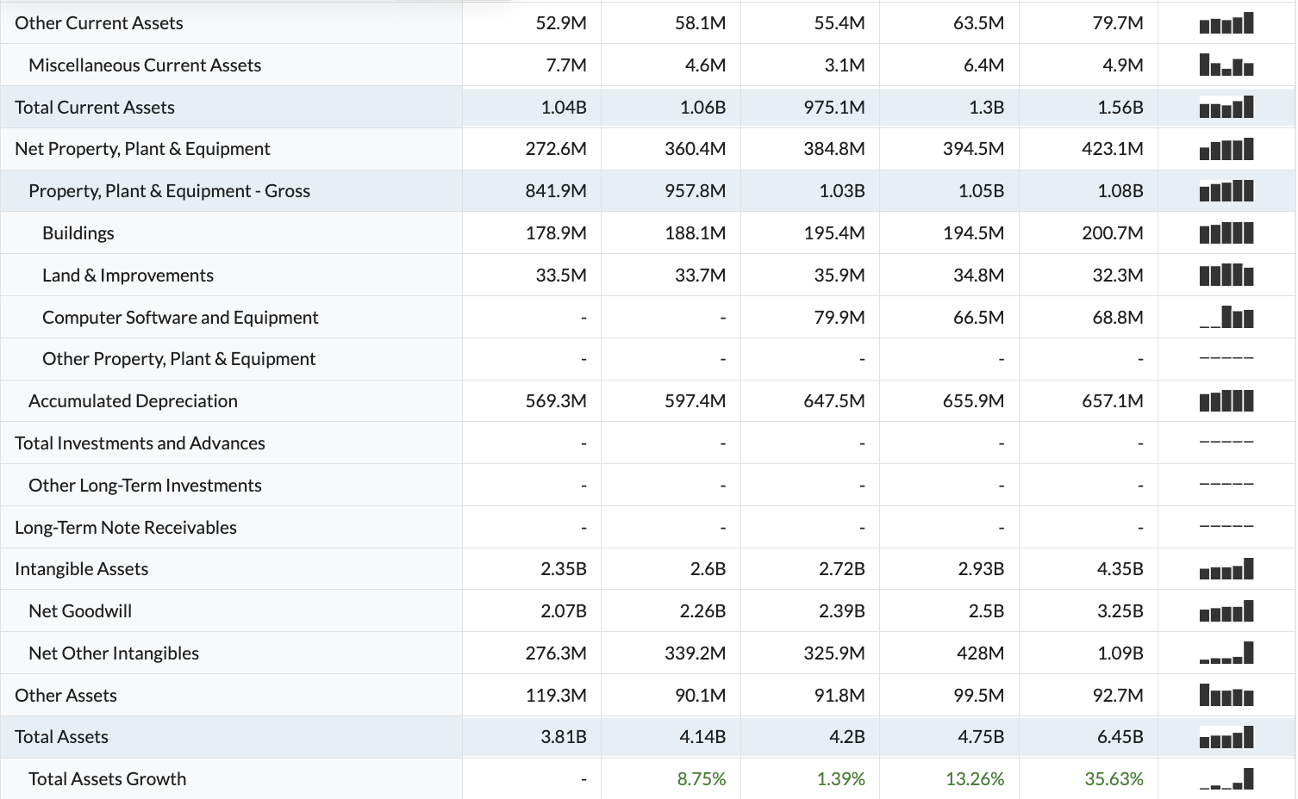This screenshot has height=799, width=1298.
Task: Click the 841.9M gross PP&E value
Action: [556, 191]
